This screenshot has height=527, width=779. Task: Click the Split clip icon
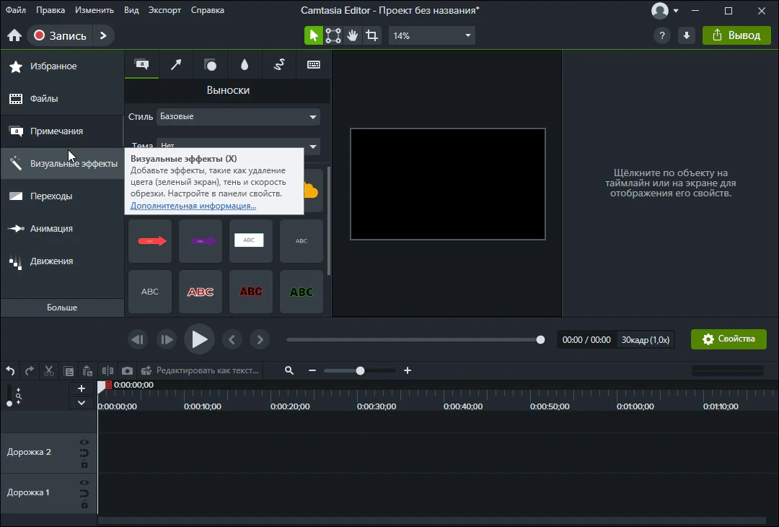coord(107,370)
